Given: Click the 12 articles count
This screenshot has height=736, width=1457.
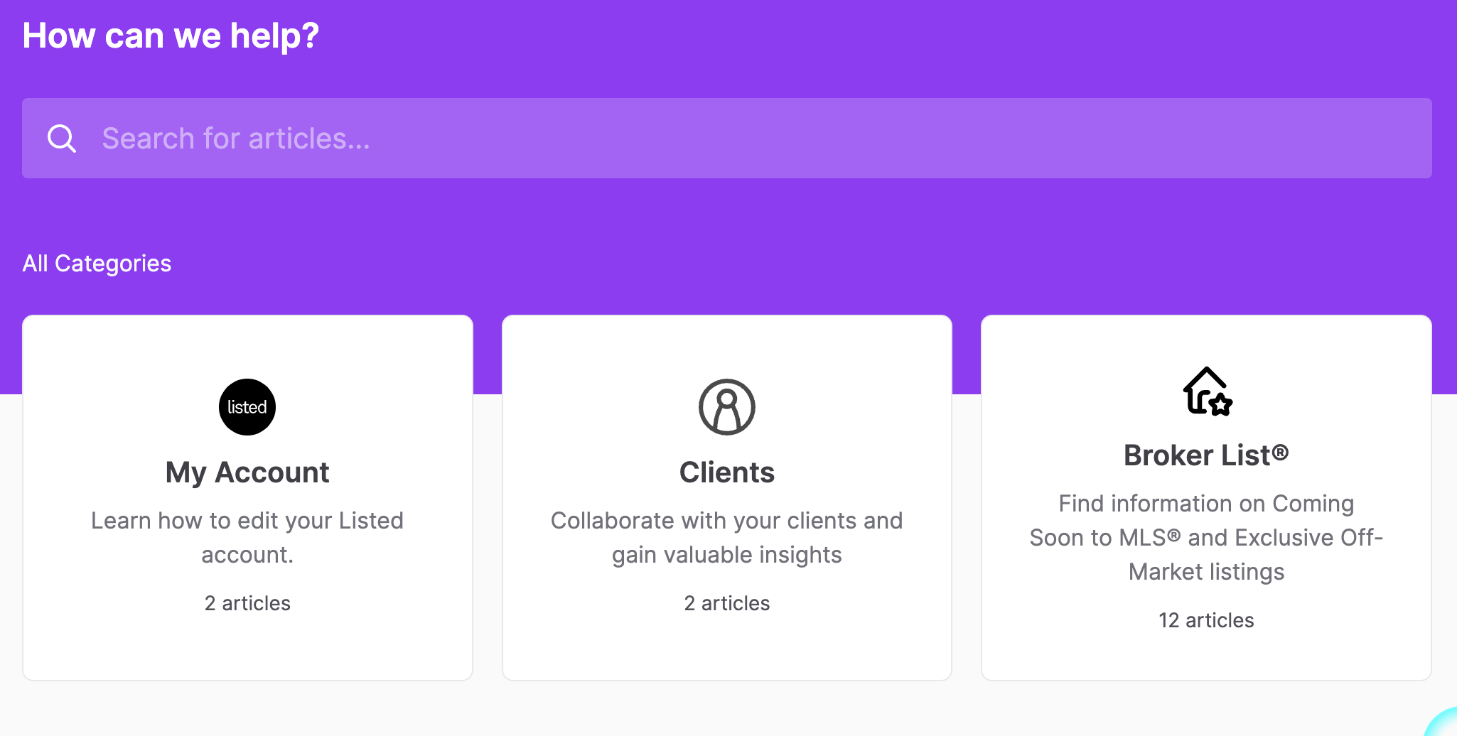Looking at the screenshot, I should point(1207,620).
